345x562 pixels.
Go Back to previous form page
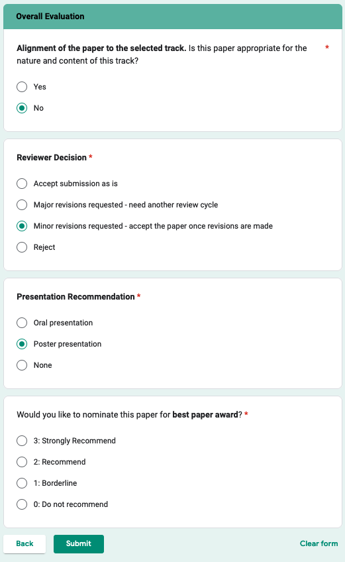tap(25, 543)
